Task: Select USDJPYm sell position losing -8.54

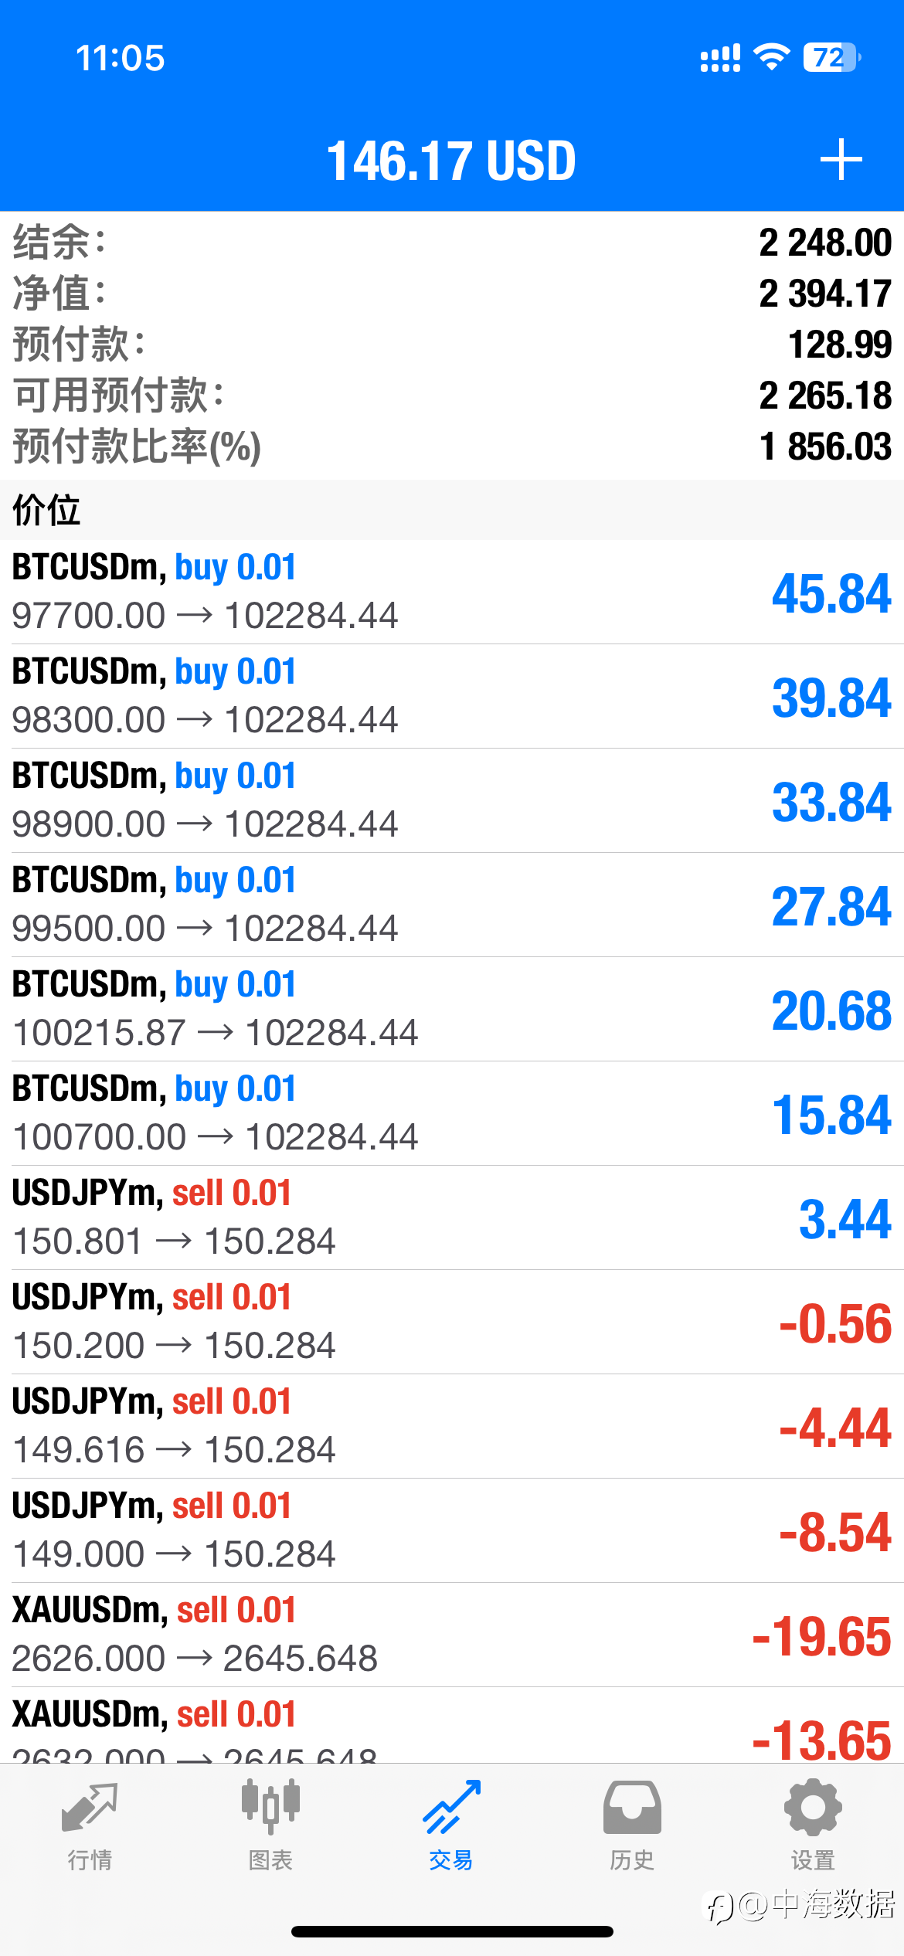Action: 452,1530
